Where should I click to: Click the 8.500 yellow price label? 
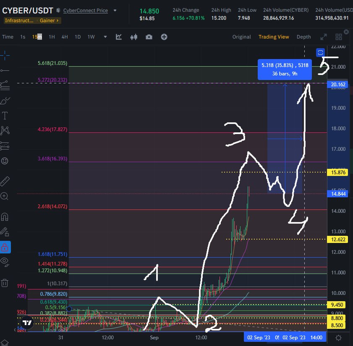click(x=337, y=325)
